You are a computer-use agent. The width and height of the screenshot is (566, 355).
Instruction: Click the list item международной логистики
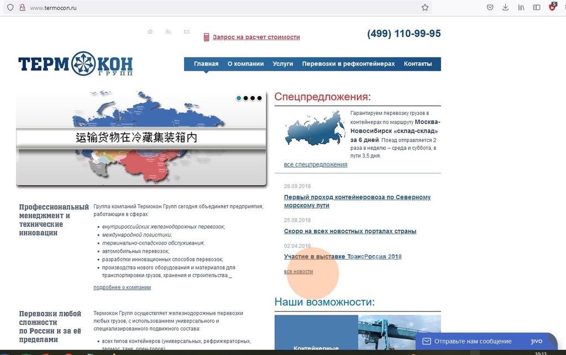click(x=137, y=235)
